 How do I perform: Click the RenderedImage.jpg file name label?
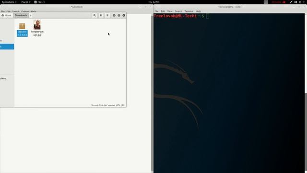point(37,33)
